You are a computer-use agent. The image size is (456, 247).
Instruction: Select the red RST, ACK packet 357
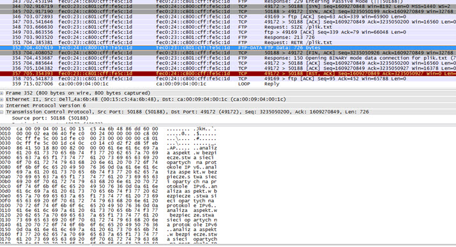coord(228,73)
